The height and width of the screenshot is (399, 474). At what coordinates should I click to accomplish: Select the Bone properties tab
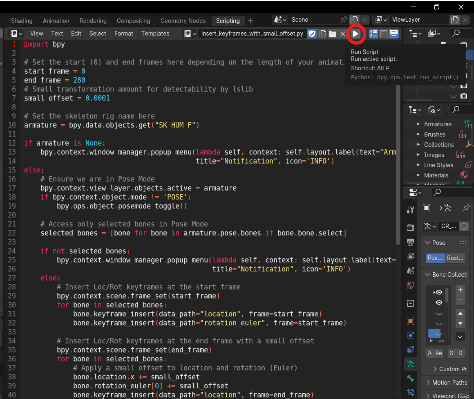(x=411, y=379)
